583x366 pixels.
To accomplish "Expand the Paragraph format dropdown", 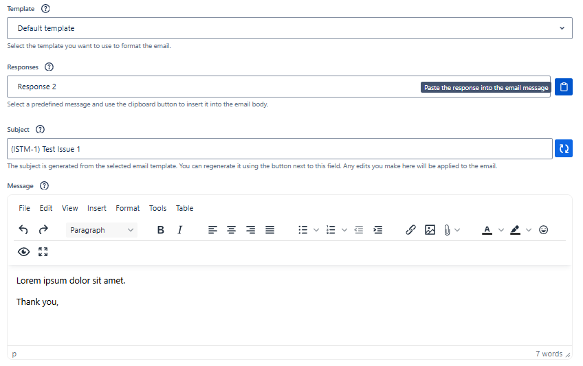I will (x=102, y=230).
